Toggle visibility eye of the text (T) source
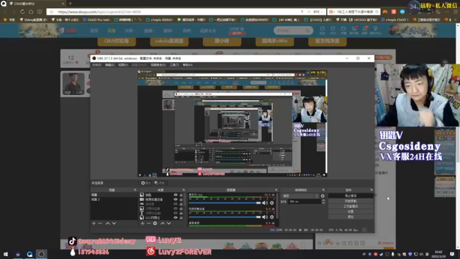460x259 pixels. click(x=175, y=213)
